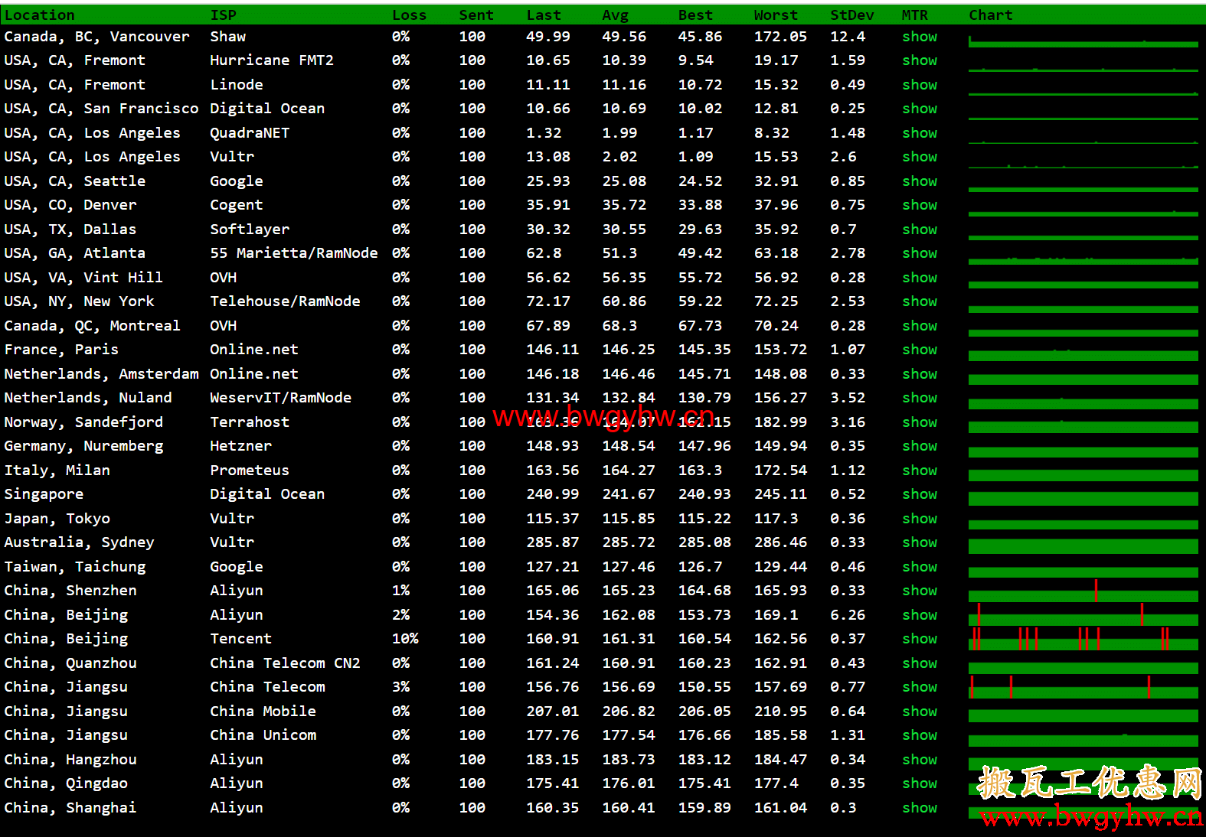The image size is (1206, 837).
Task: Click the Shenzhen Aliyun latency chart
Action: (1083, 591)
